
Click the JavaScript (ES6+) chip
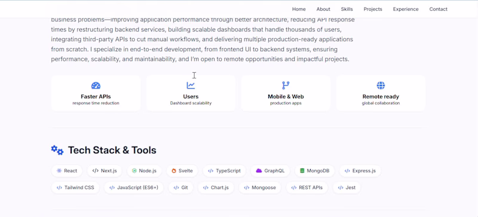point(133,187)
